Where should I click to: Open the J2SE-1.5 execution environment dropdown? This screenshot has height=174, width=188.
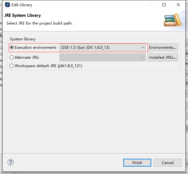[x=102, y=48]
